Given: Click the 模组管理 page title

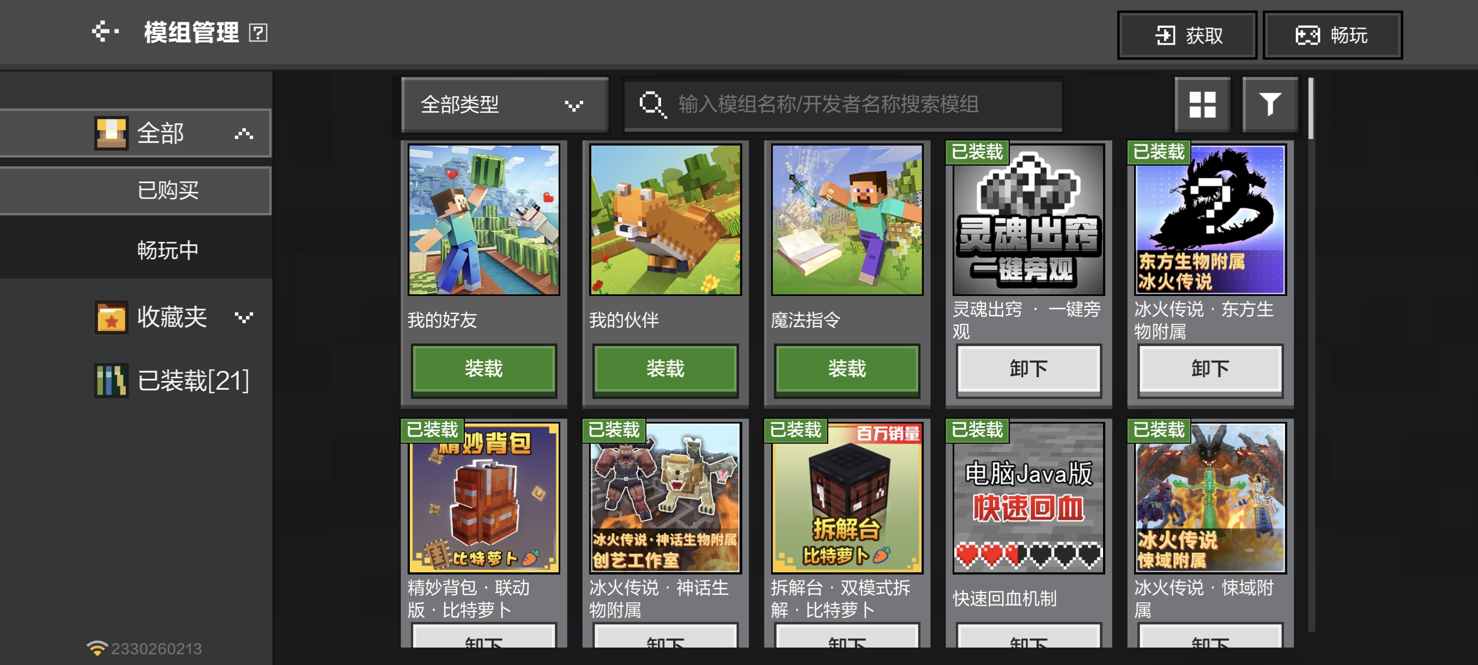Looking at the screenshot, I should coord(192,32).
